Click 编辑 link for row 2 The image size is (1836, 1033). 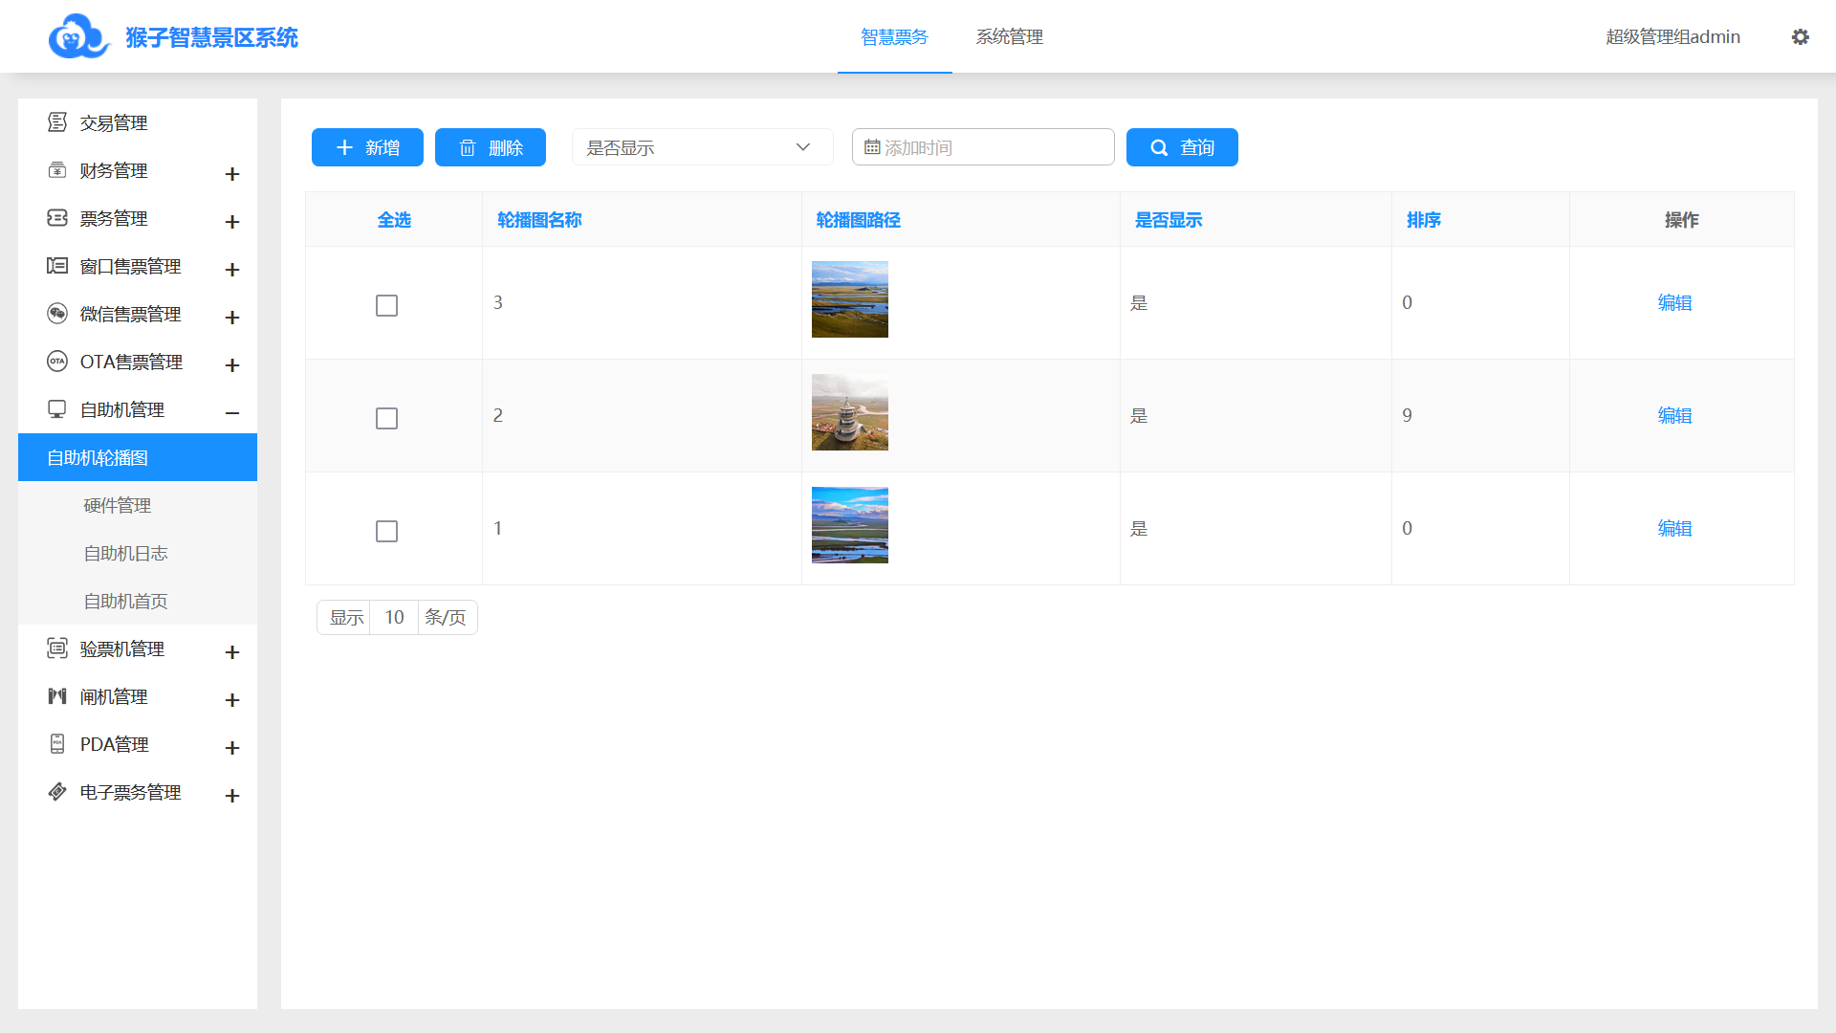point(1674,415)
